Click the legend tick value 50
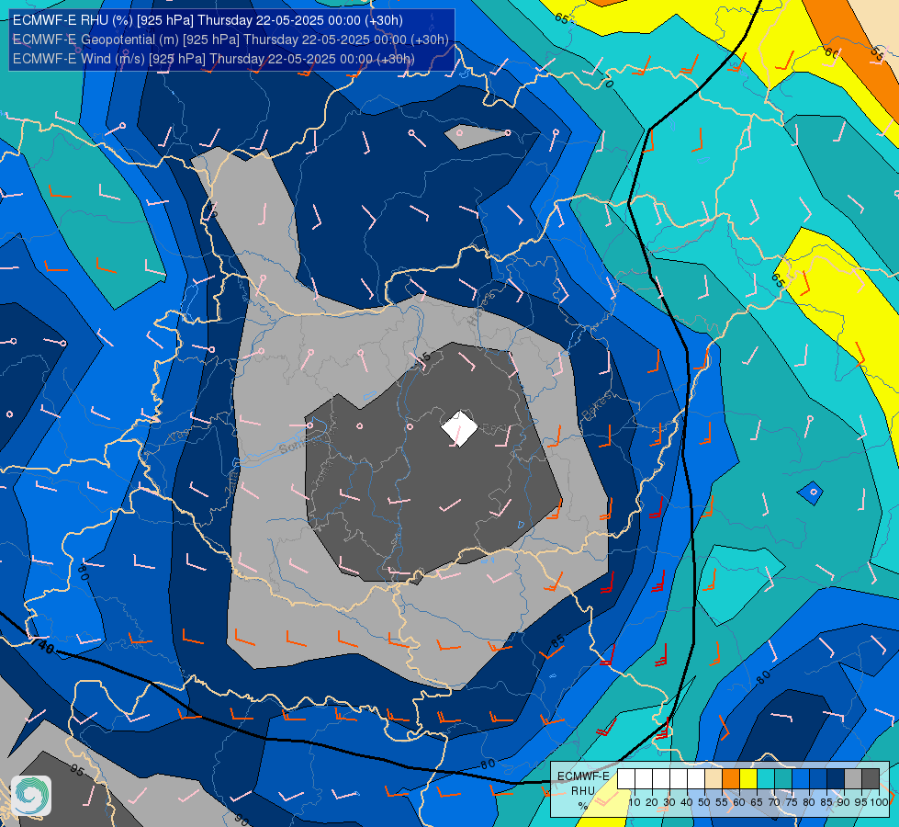The height and width of the screenshot is (827, 899). 704,802
